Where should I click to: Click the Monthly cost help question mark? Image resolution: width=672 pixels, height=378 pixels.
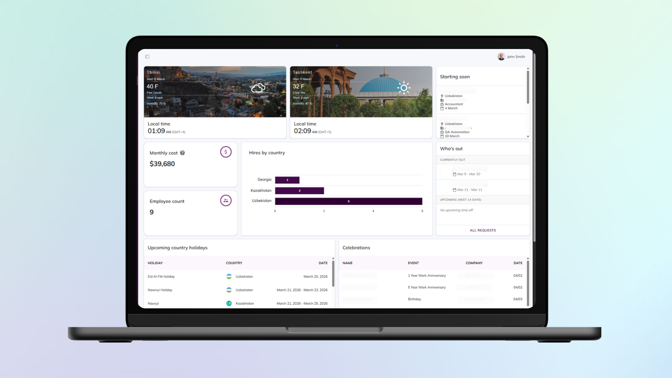(182, 153)
